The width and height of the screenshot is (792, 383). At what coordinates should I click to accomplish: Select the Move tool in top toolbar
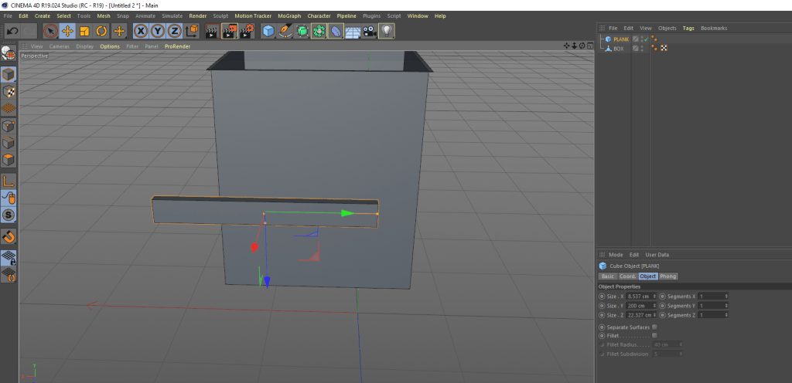(67, 31)
